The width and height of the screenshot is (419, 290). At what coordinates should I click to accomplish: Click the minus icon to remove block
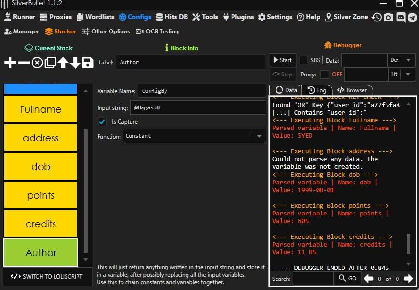(x=23, y=63)
